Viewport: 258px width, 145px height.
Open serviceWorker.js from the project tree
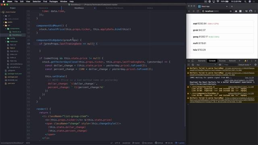15,64
